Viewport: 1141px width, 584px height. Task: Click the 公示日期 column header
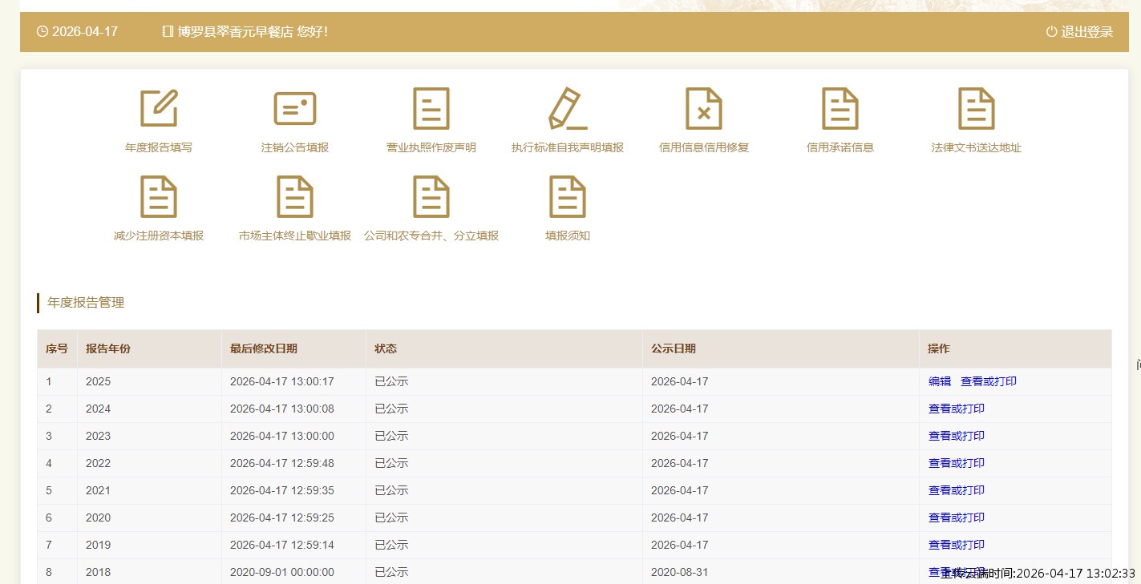pyautogui.click(x=674, y=348)
